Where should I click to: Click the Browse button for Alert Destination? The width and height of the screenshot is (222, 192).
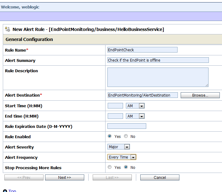[x=200, y=95]
